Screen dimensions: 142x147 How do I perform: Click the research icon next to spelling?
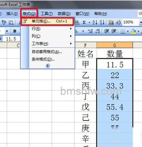tap(11, 22)
